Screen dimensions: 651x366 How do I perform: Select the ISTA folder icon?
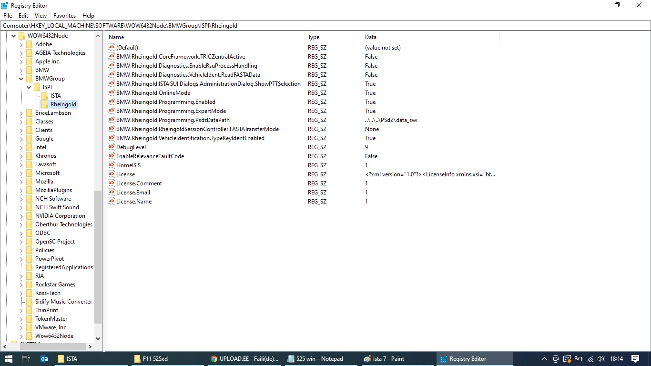45,96
